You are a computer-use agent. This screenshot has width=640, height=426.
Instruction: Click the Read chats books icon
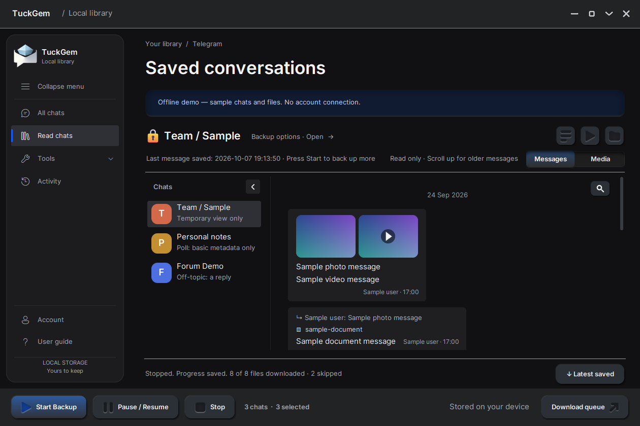(x=25, y=136)
